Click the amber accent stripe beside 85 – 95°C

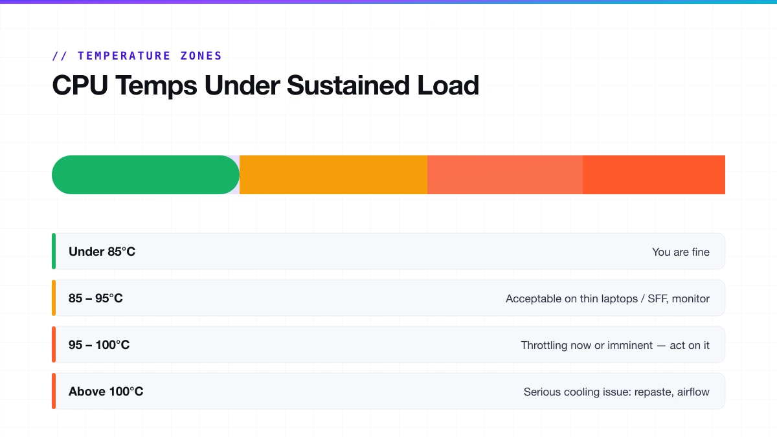tap(54, 298)
